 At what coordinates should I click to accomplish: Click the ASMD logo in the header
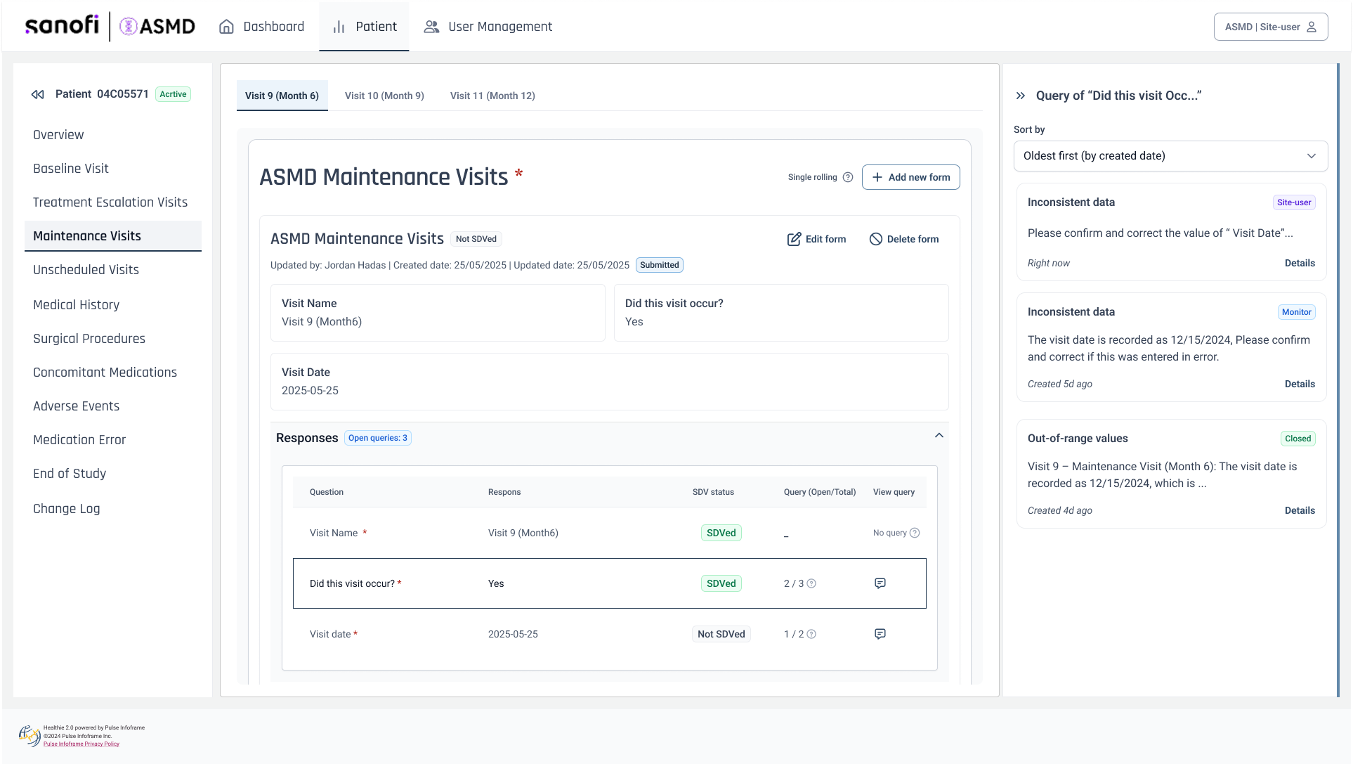(157, 27)
